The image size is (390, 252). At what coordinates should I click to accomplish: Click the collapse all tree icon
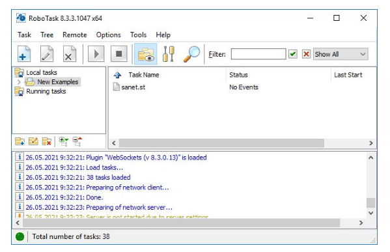point(77,141)
